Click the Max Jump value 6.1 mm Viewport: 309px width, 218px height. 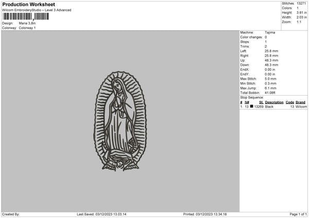(x=270, y=88)
